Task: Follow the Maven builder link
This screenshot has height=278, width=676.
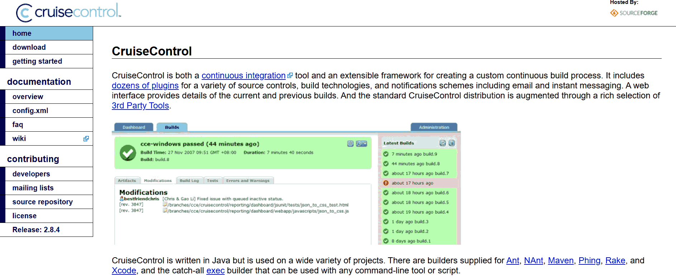Action: pyautogui.click(x=561, y=261)
